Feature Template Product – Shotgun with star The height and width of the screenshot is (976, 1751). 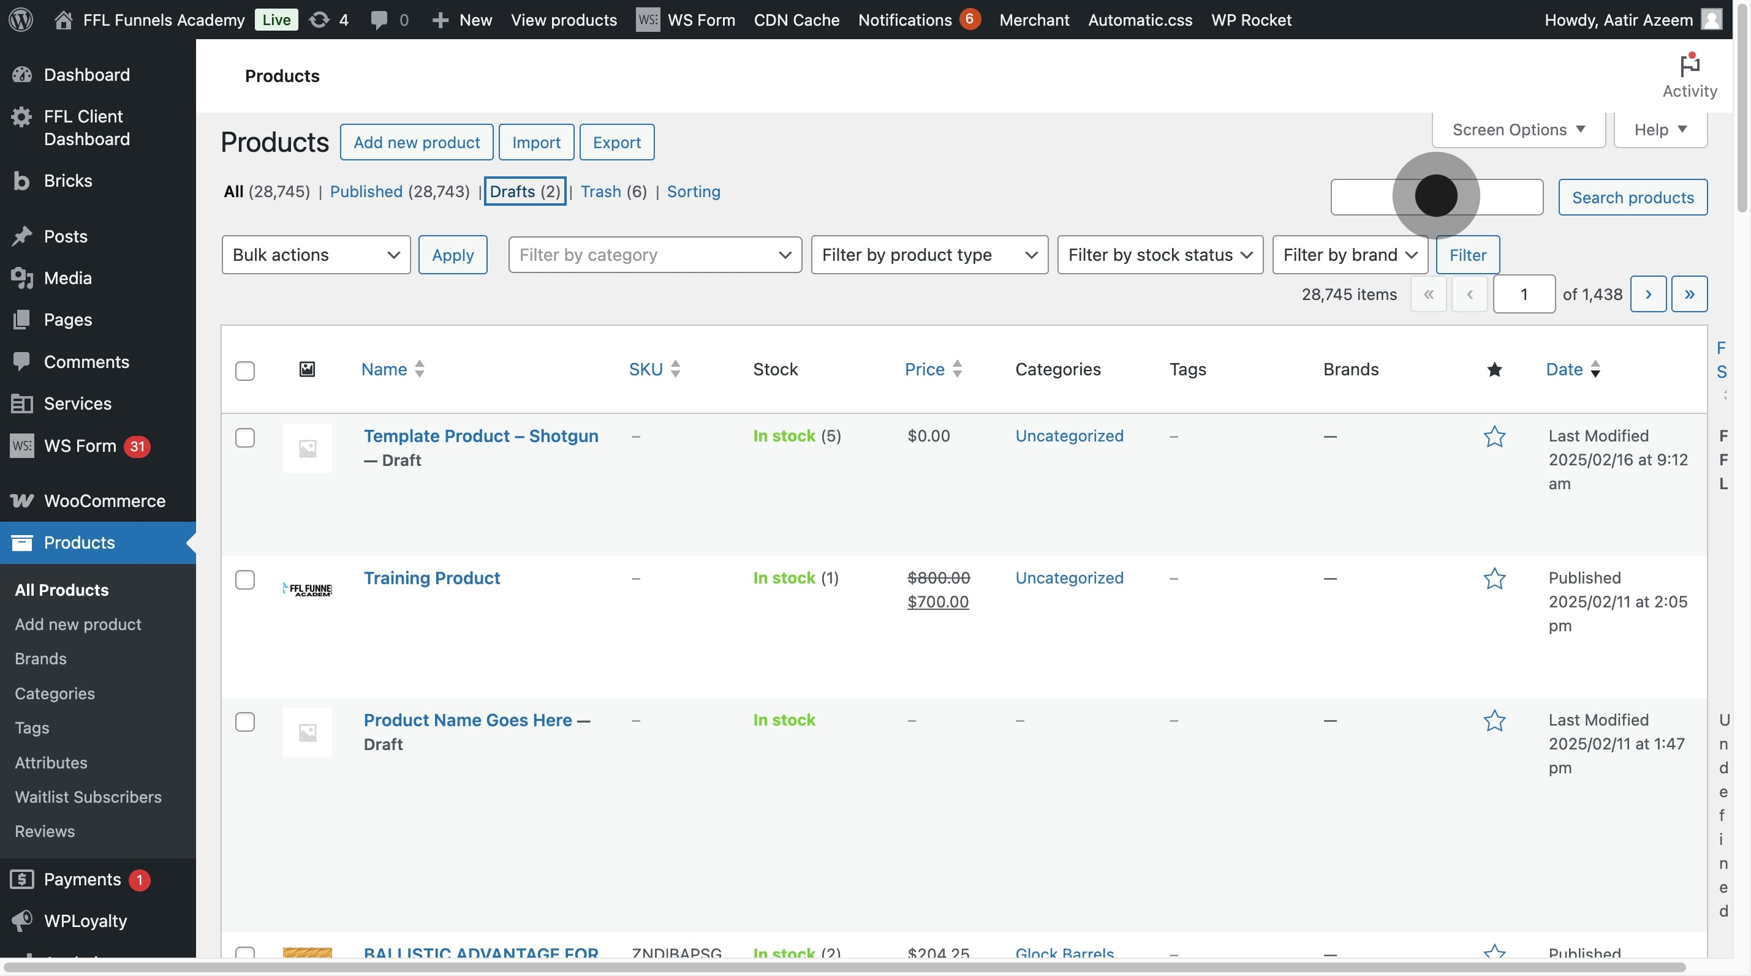(x=1494, y=436)
